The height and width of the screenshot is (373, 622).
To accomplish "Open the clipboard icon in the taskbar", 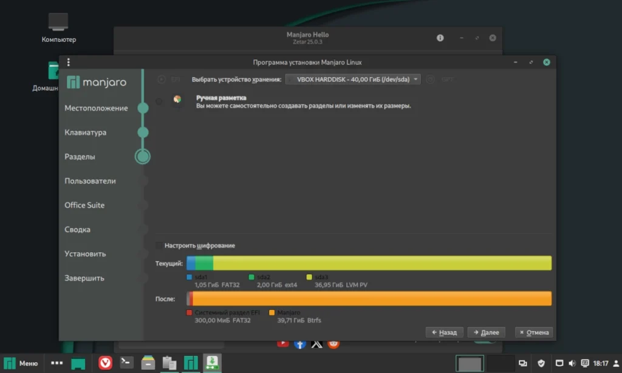I will tap(169, 363).
